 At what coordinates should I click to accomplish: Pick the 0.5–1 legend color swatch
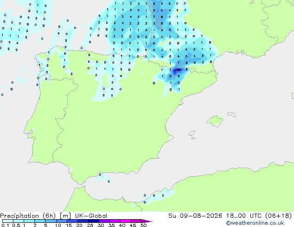point(19,221)
